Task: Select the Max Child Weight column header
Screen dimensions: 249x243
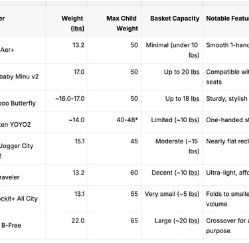Action: [x=115, y=21]
